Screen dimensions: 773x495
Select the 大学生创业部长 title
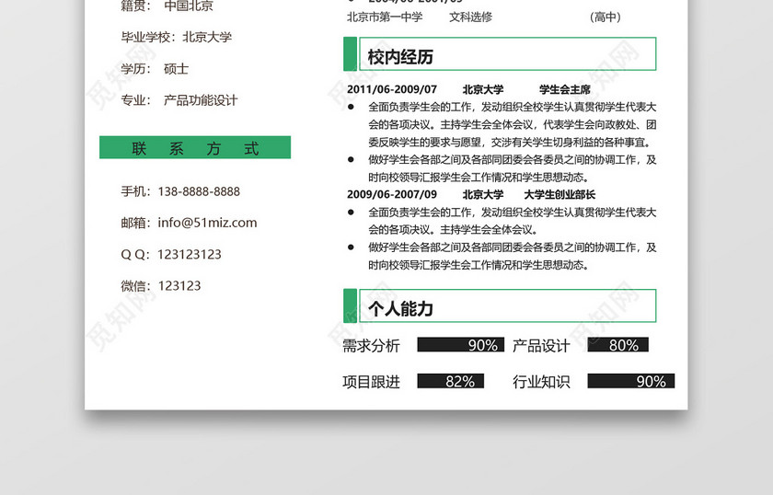pos(560,194)
